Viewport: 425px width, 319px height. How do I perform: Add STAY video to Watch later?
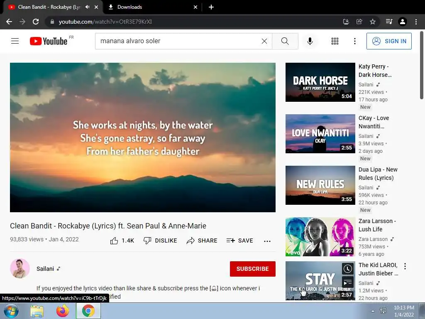click(x=348, y=269)
